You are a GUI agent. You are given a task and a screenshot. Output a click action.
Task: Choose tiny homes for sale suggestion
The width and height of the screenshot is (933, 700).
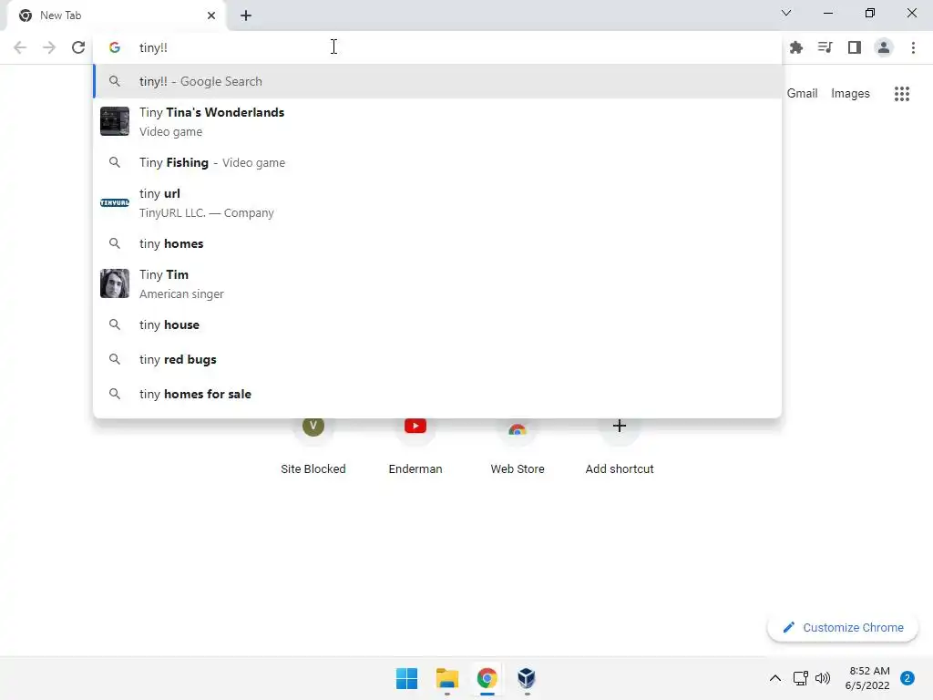click(437, 394)
